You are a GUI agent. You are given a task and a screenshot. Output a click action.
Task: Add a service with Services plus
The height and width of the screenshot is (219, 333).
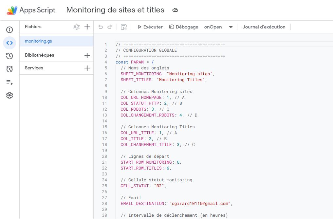(x=87, y=68)
